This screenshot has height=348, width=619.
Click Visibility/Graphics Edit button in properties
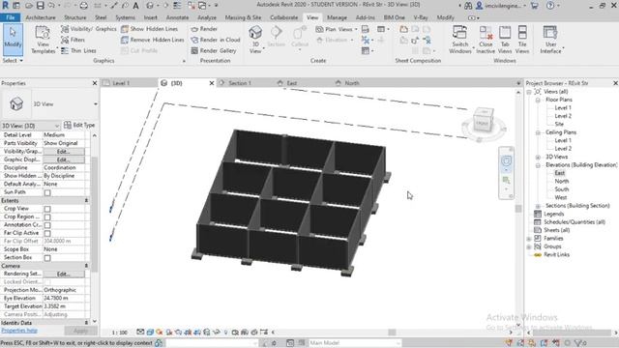click(x=64, y=152)
